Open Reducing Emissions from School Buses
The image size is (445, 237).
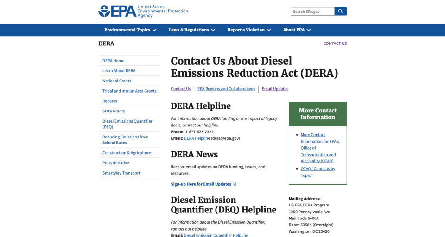tap(125, 140)
